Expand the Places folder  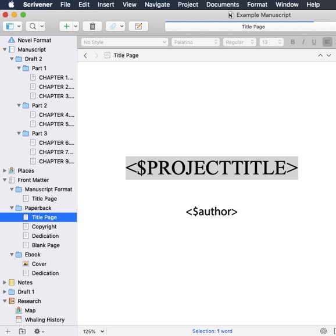point(5,170)
